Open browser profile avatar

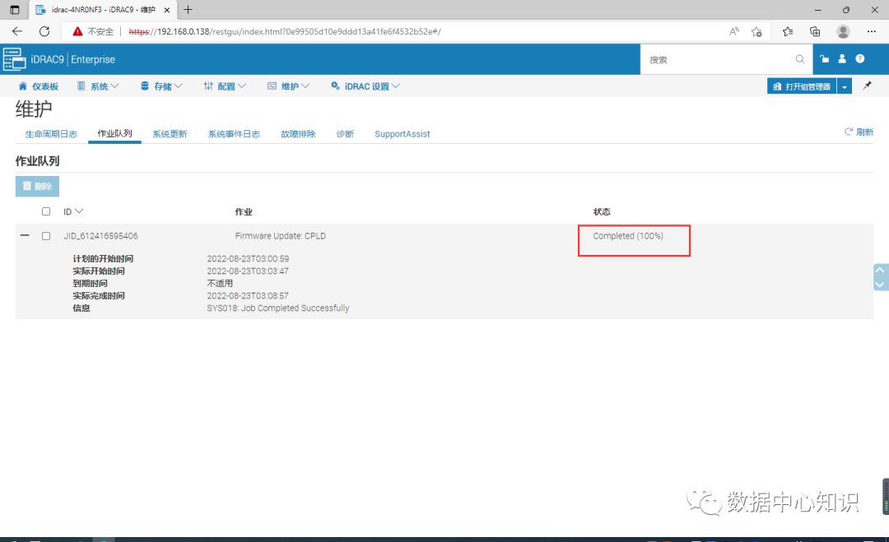[x=843, y=32]
